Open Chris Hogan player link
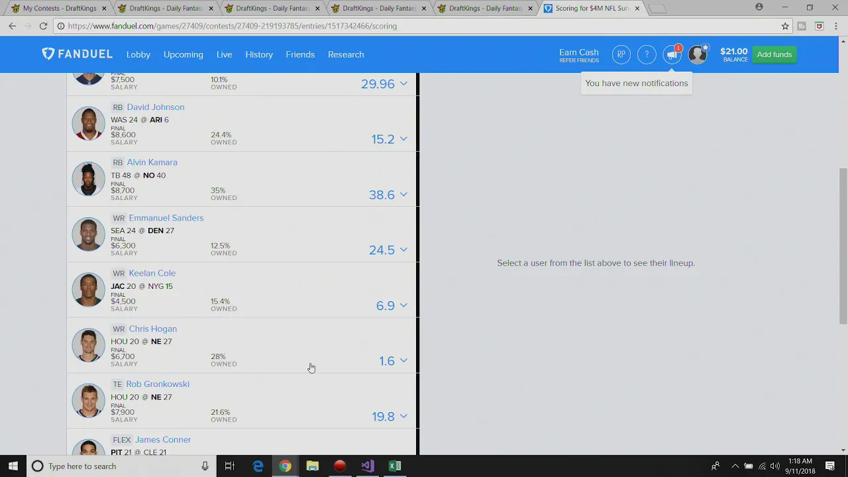Image resolution: width=848 pixels, height=477 pixels. [152, 329]
